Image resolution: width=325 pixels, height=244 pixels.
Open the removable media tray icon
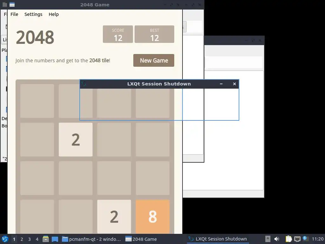tap(268, 239)
